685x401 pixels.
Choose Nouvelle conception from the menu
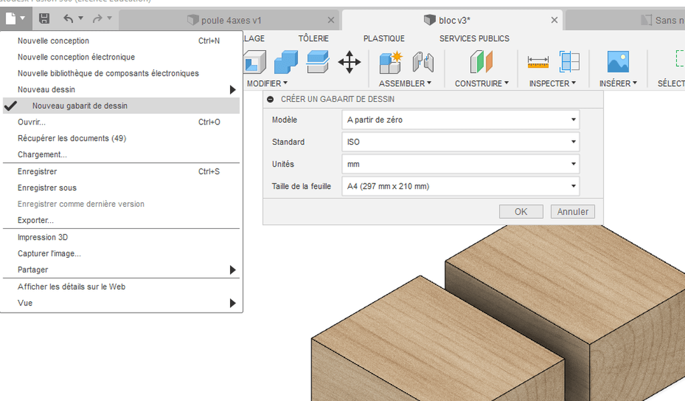pos(121,41)
